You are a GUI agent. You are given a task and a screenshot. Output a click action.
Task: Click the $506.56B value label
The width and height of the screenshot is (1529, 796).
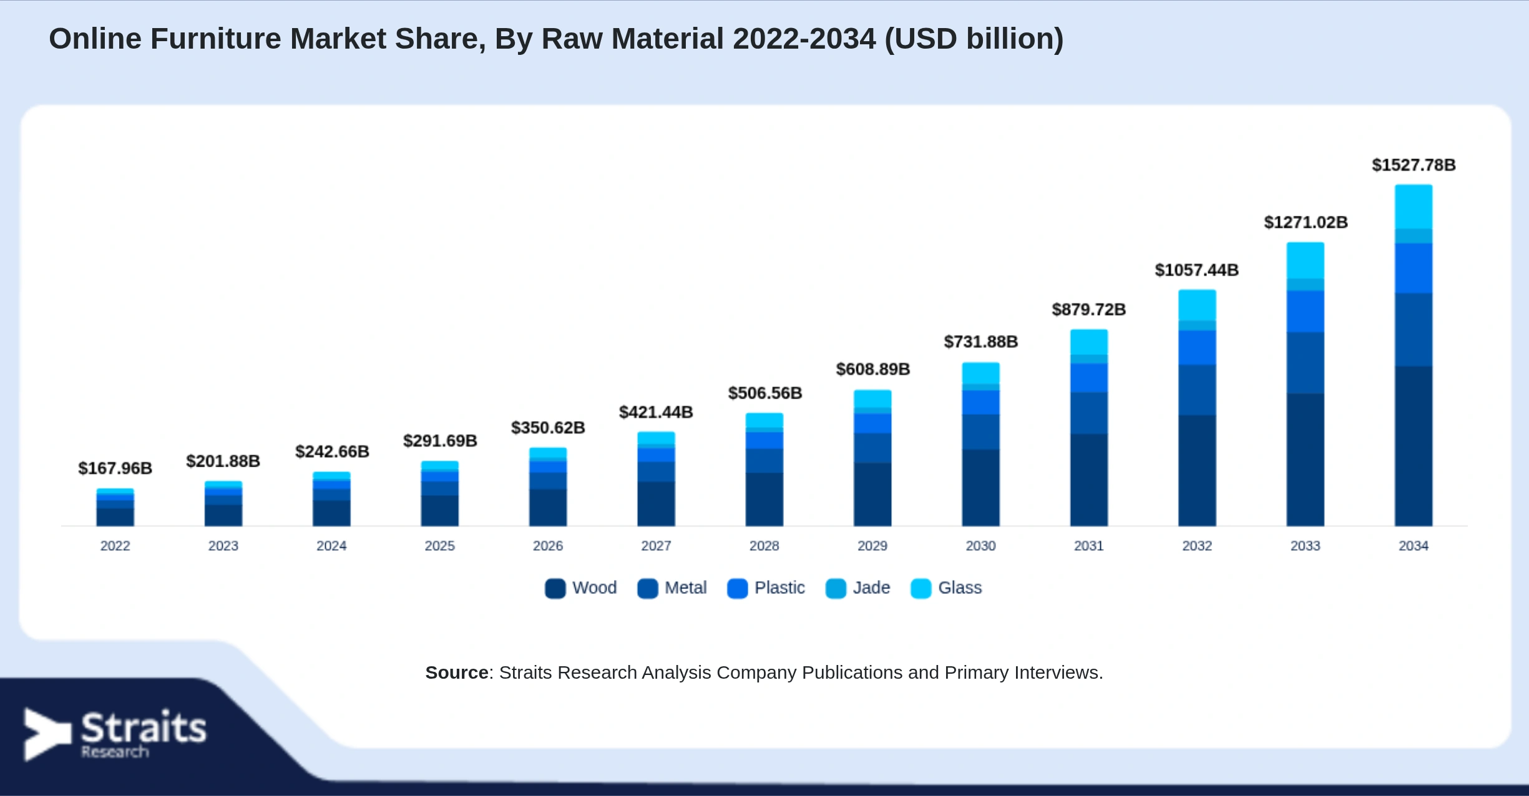pos(765,393)
